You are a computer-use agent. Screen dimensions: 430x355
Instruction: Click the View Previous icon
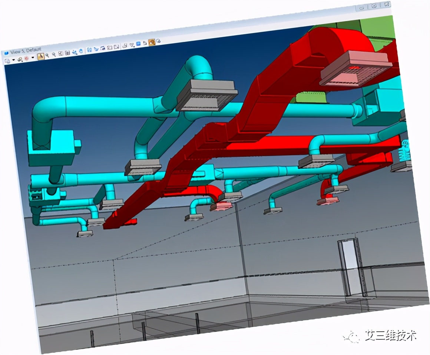[x=110, y=47]
